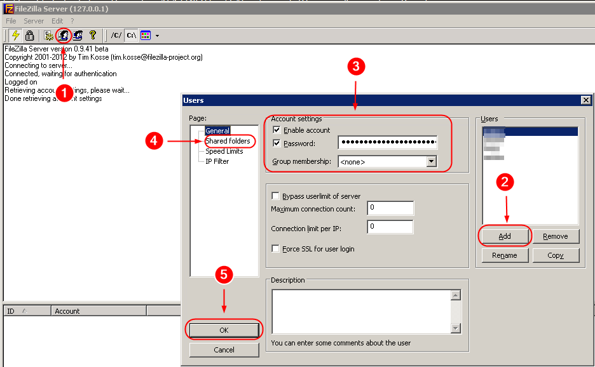The image size is (595, 367).
Task: Click the Add user button
Action: coord(505,236)
